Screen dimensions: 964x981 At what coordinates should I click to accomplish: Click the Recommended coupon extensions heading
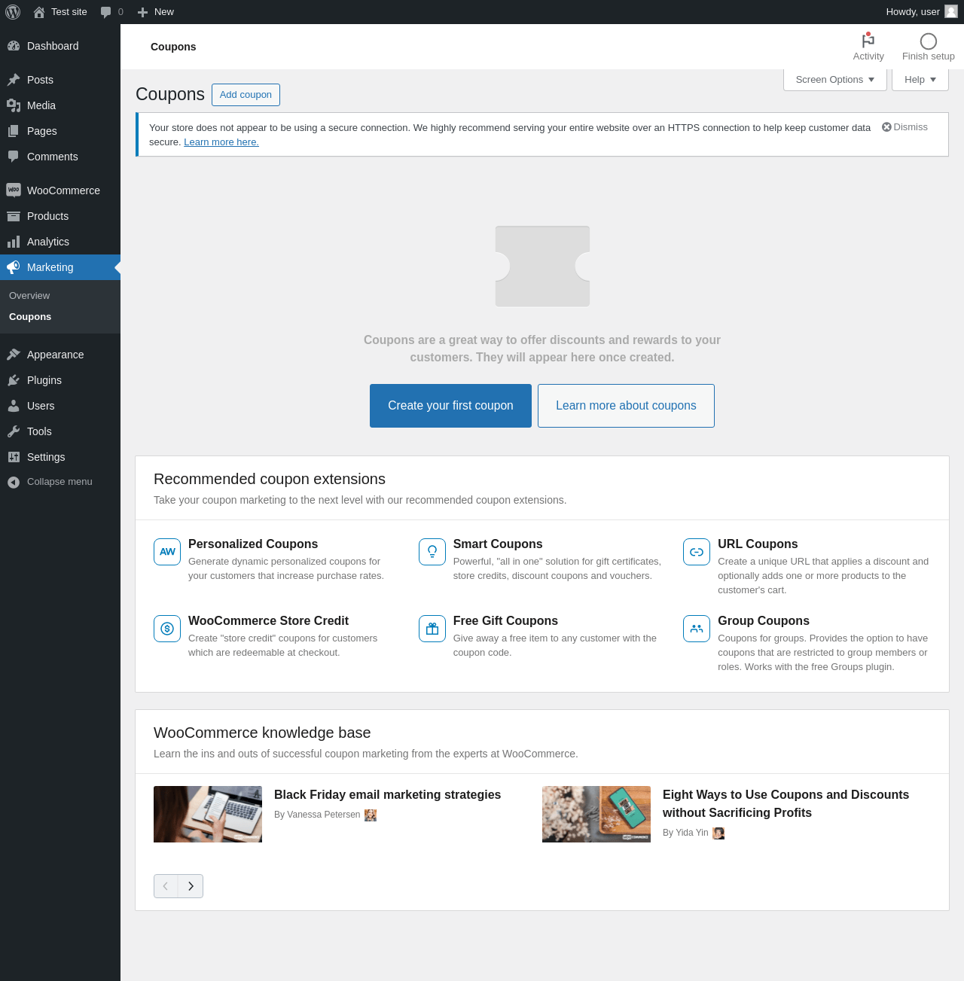pos(270,480)
